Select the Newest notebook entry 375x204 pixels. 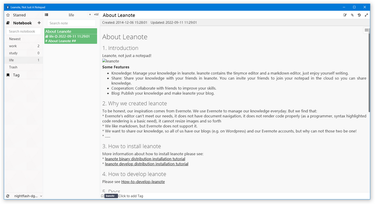pyautogui.click(x=23, y=39)
